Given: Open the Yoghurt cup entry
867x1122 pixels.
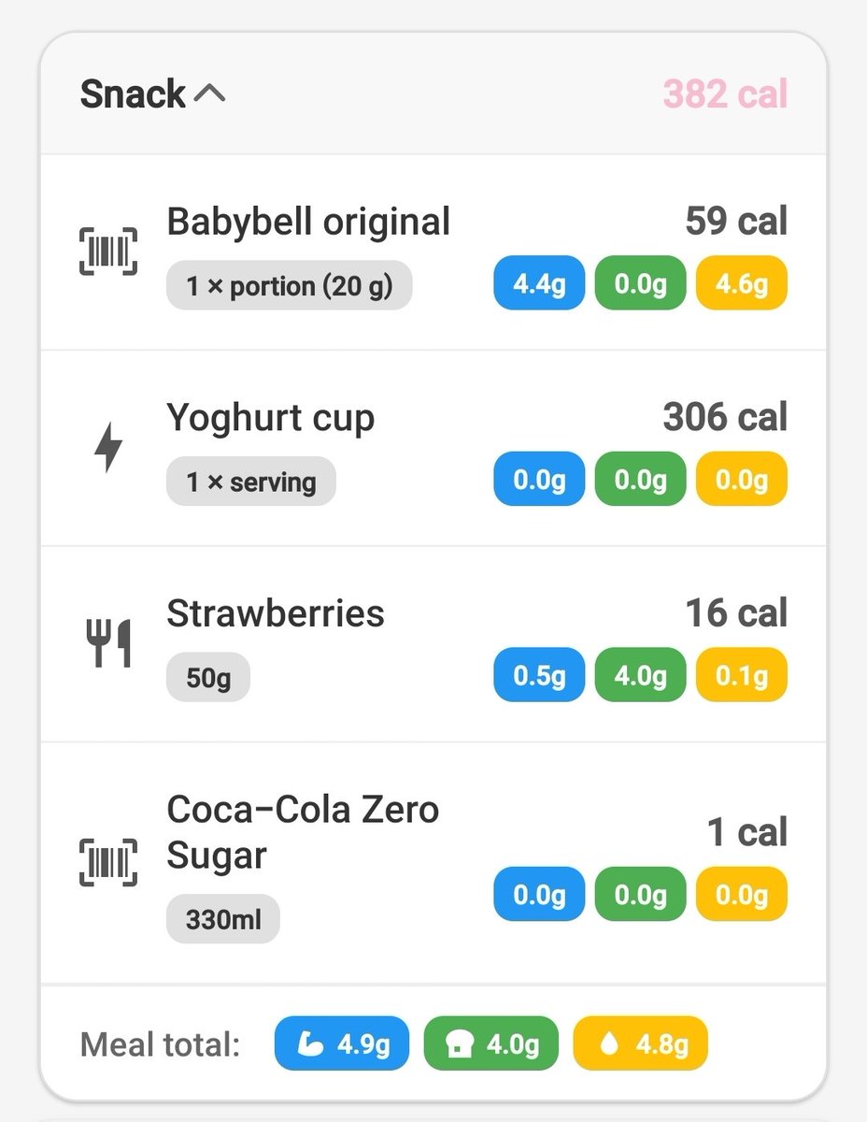Looking at the screenshot, I should coord(433,449).
